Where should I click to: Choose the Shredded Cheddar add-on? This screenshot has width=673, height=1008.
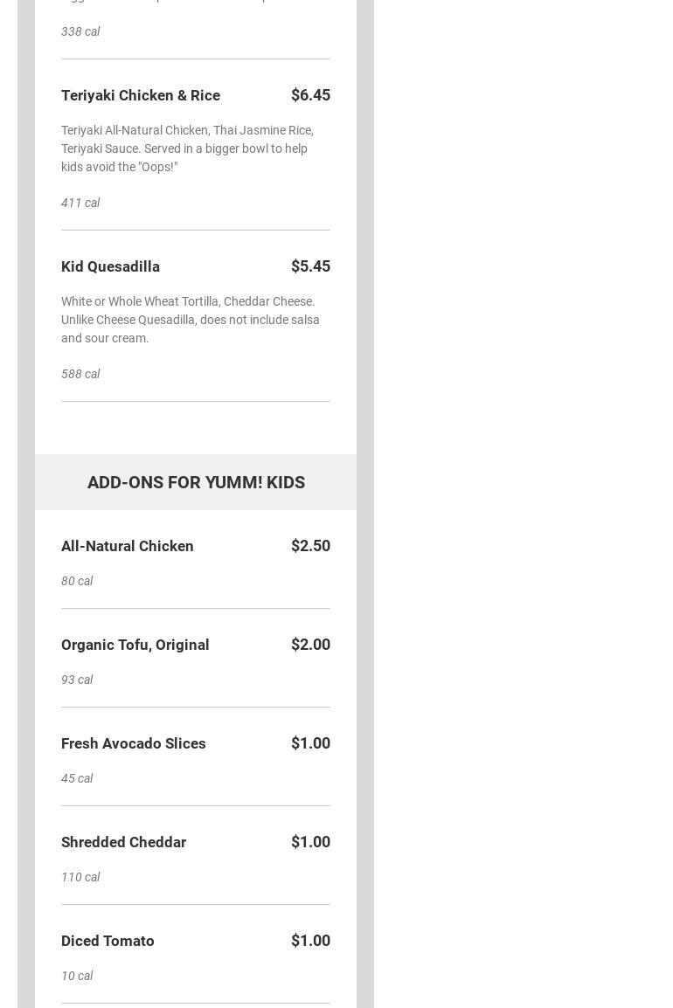(124, 842)
